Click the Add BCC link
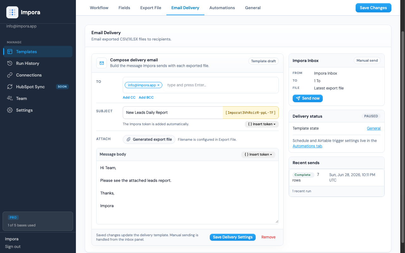Screen dimensions: 405x253 (146, 97)
